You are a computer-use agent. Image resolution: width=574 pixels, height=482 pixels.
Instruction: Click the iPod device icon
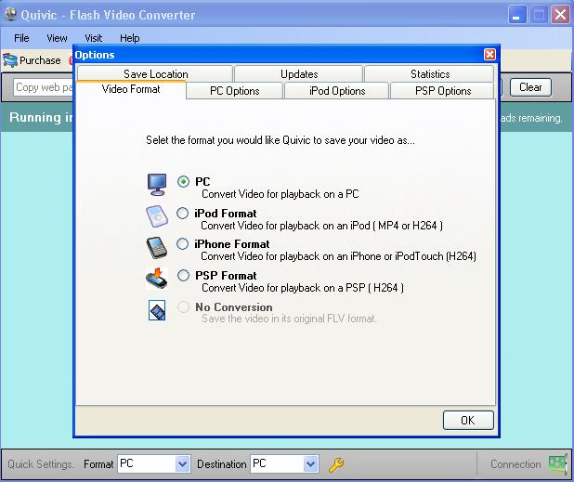[157, 216]
